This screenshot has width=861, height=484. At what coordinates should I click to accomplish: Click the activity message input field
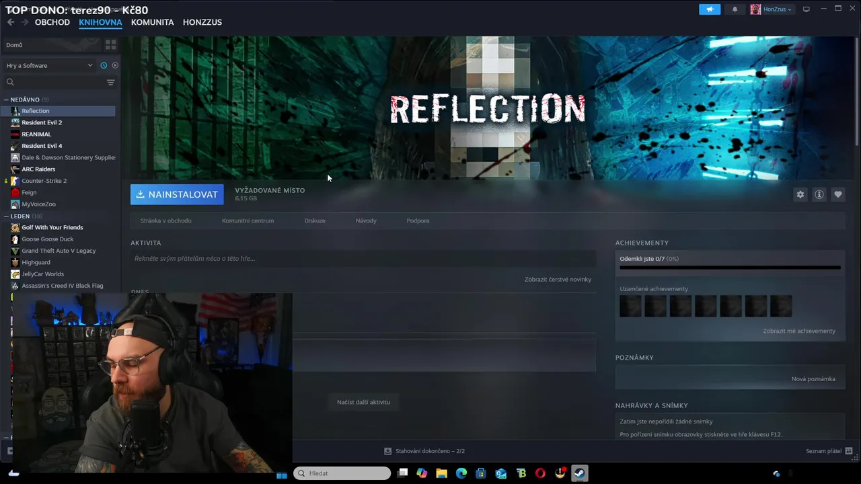click(363, 258)
